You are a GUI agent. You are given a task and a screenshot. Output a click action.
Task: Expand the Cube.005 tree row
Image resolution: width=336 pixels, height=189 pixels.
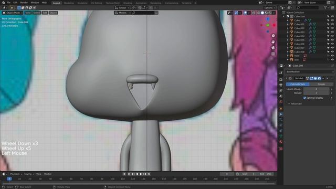tap(288, 40)
